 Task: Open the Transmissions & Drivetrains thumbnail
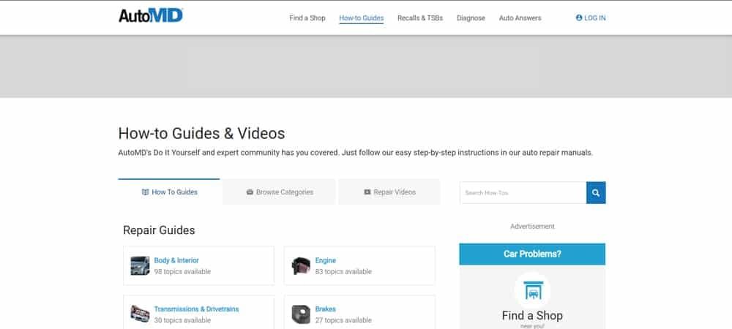(x=140, y=314)
